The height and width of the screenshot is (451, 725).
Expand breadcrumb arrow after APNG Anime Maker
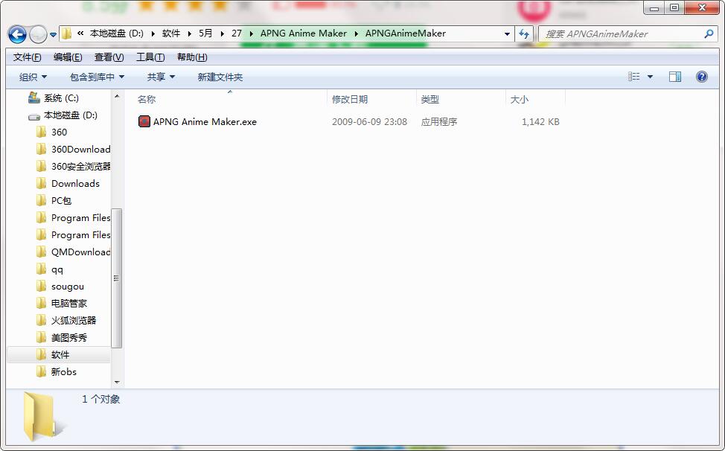357,33
